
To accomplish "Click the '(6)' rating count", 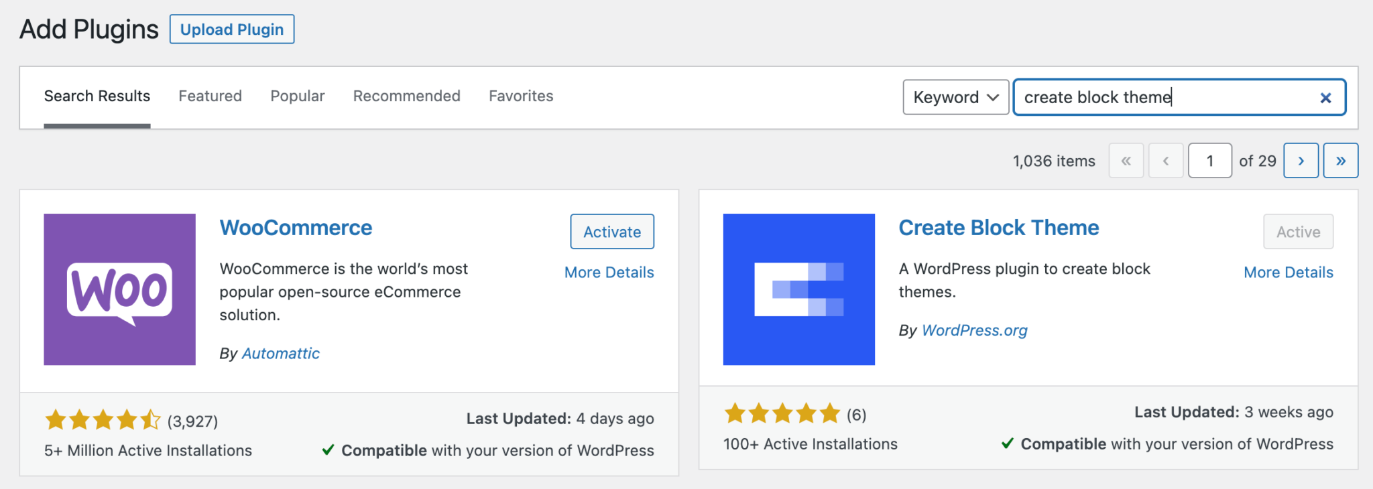I will pyautogui.click(x=856, y=415).
